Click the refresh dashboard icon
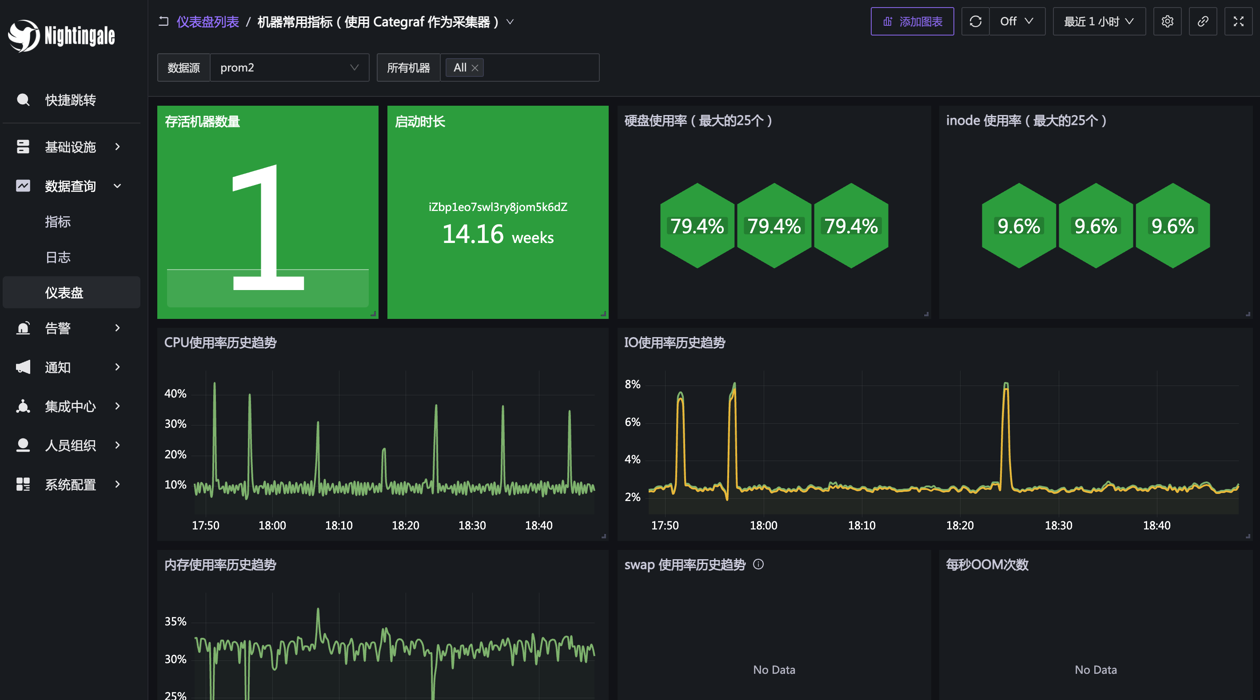The image size is (1260, 700). 975,21
